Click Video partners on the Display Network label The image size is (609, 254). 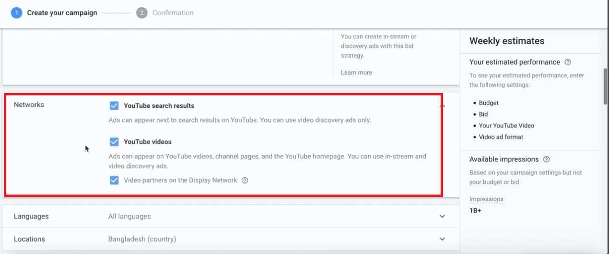pyautogui.click(x=180, y=180)
